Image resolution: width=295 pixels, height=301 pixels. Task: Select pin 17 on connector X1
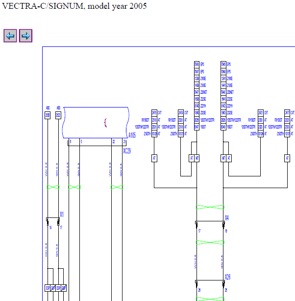click(61, 228)
